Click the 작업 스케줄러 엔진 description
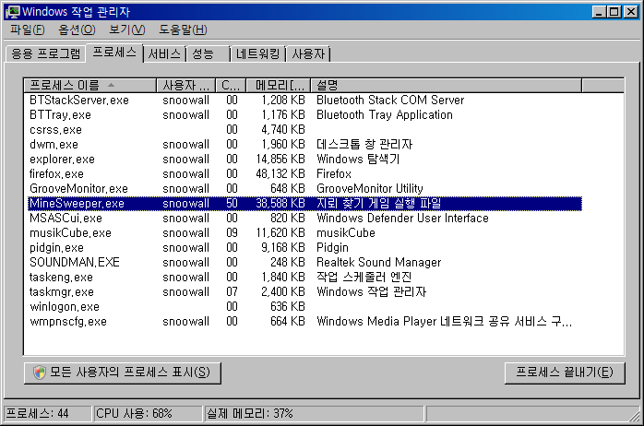This screenshot has height=426, width=644. click(x=364, y=277)
